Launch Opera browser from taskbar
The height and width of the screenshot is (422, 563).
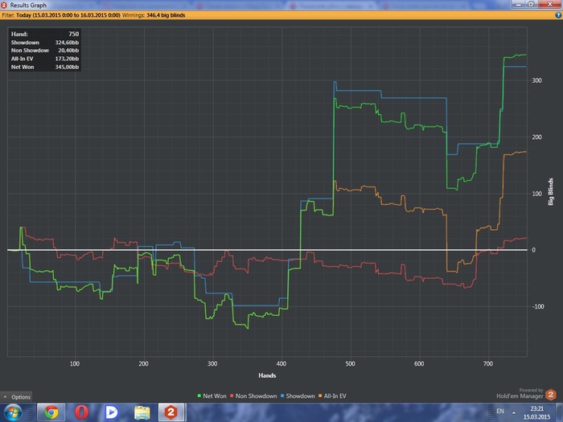point(81,412)
